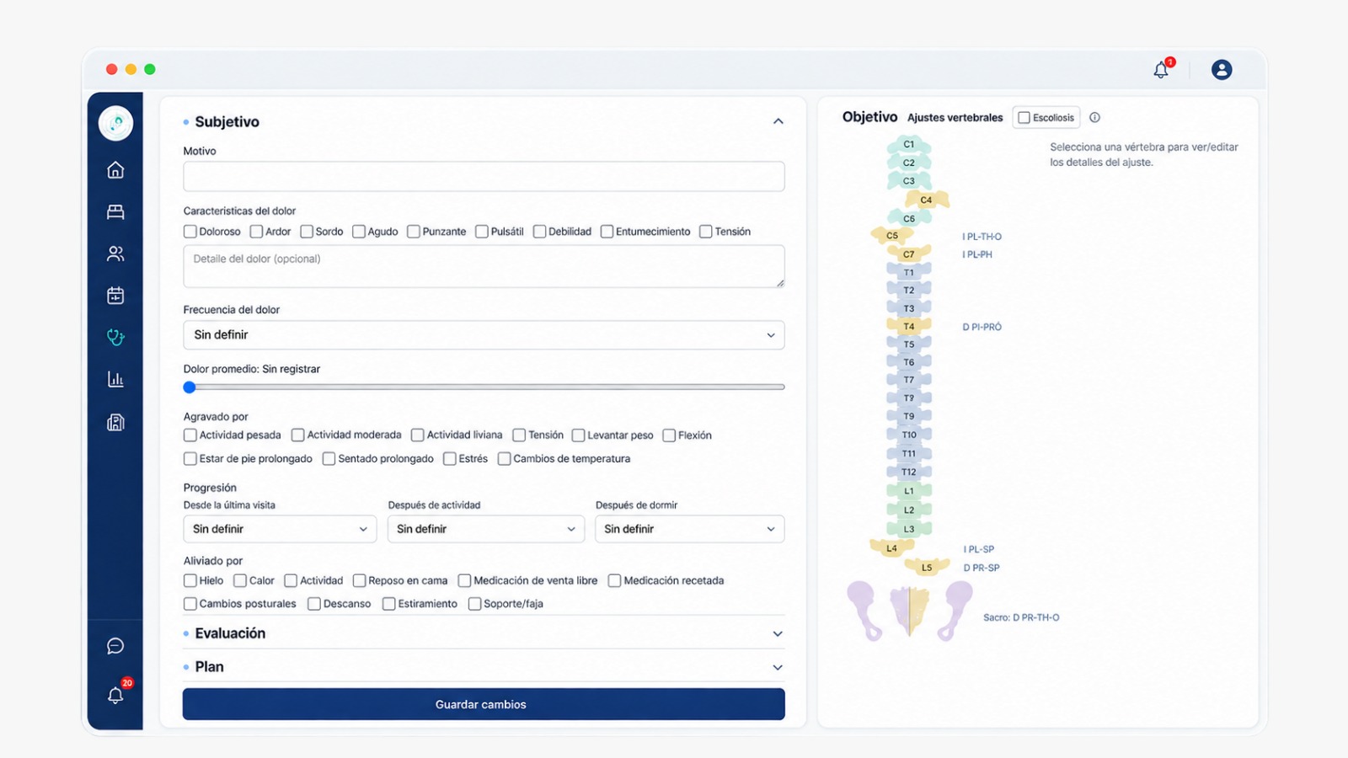Viewport: 1348px width, 758px height.
Task: Check the Medicación recetada checkbox
Action: click(615, 581)
